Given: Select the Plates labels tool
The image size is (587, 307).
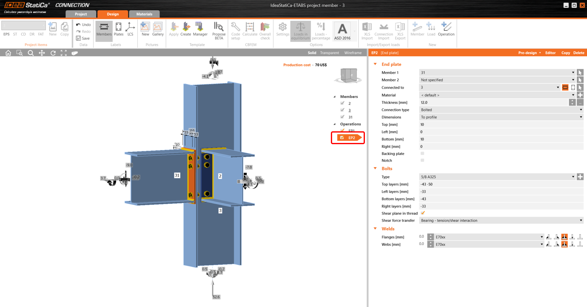Looking at the screenshot, I should tap(118, 29).
